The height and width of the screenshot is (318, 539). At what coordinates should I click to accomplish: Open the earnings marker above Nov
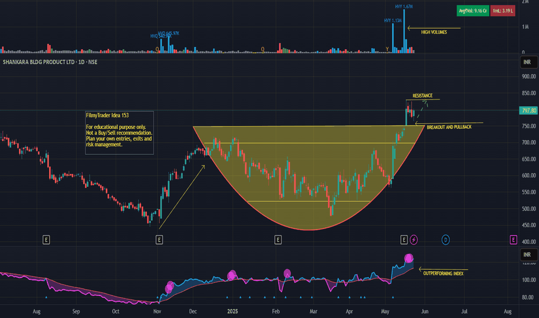(x=159, y=239)
